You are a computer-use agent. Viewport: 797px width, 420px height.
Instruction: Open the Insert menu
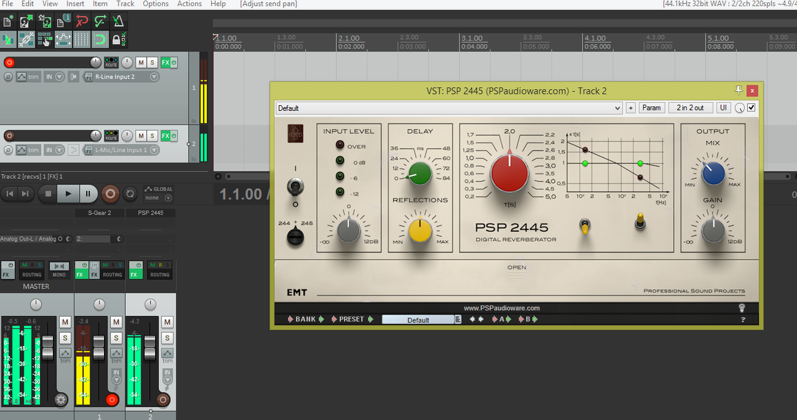(75, 4)
